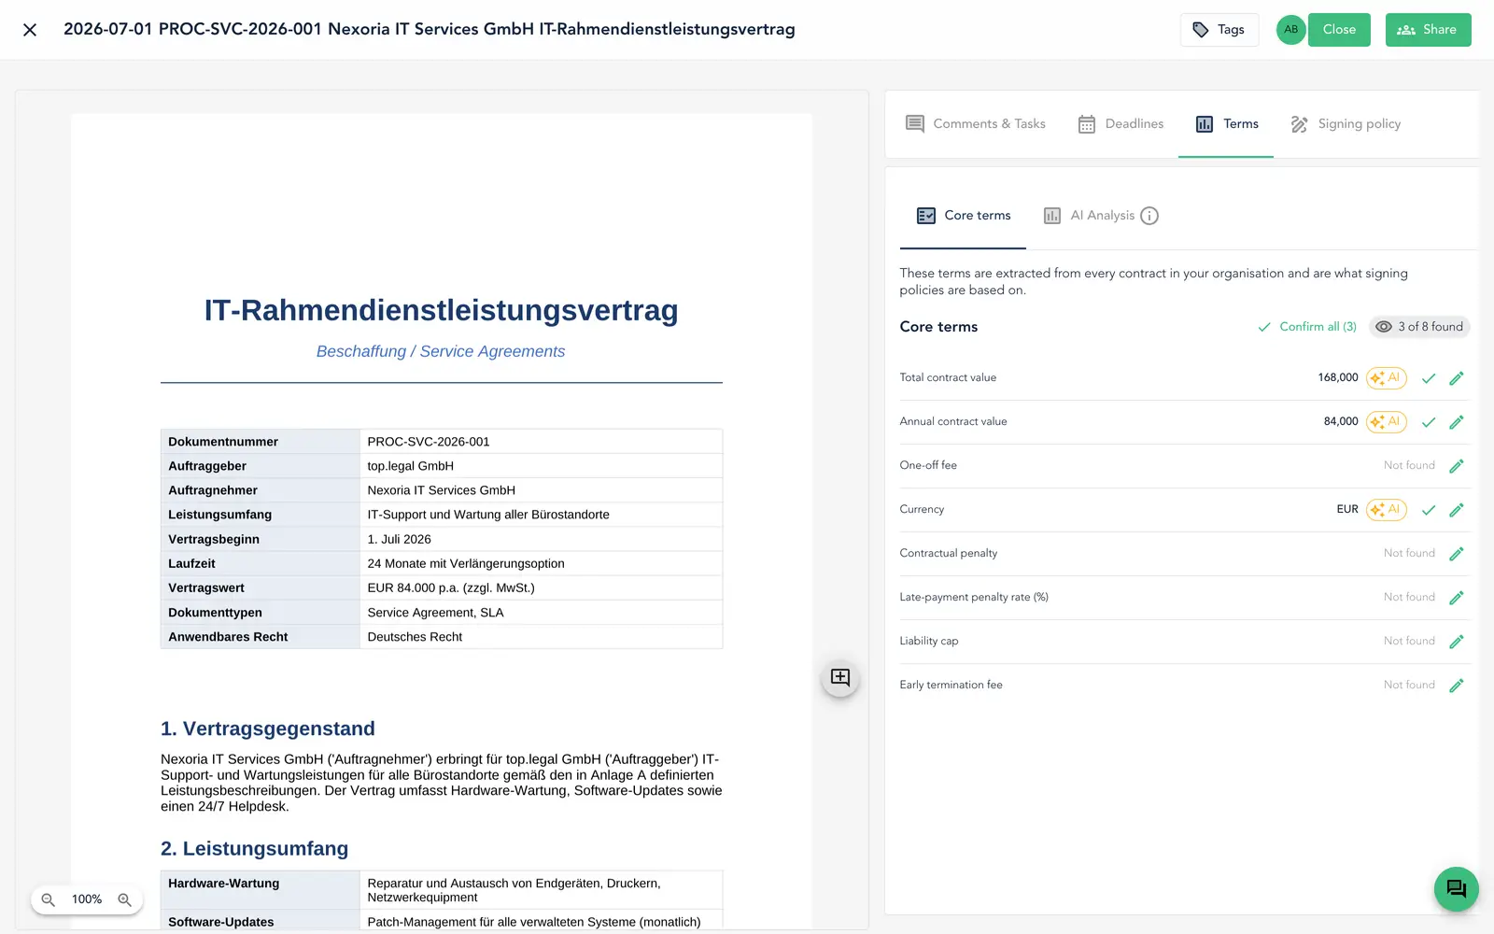This screenshot has width=1494, height=934.
Task: Edit the Total contract value
Action: click(1457, 378)
